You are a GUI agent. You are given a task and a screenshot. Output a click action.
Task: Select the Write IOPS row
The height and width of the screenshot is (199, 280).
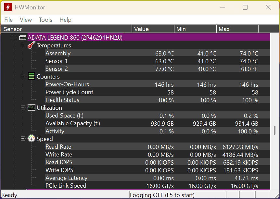coord(158,170)
